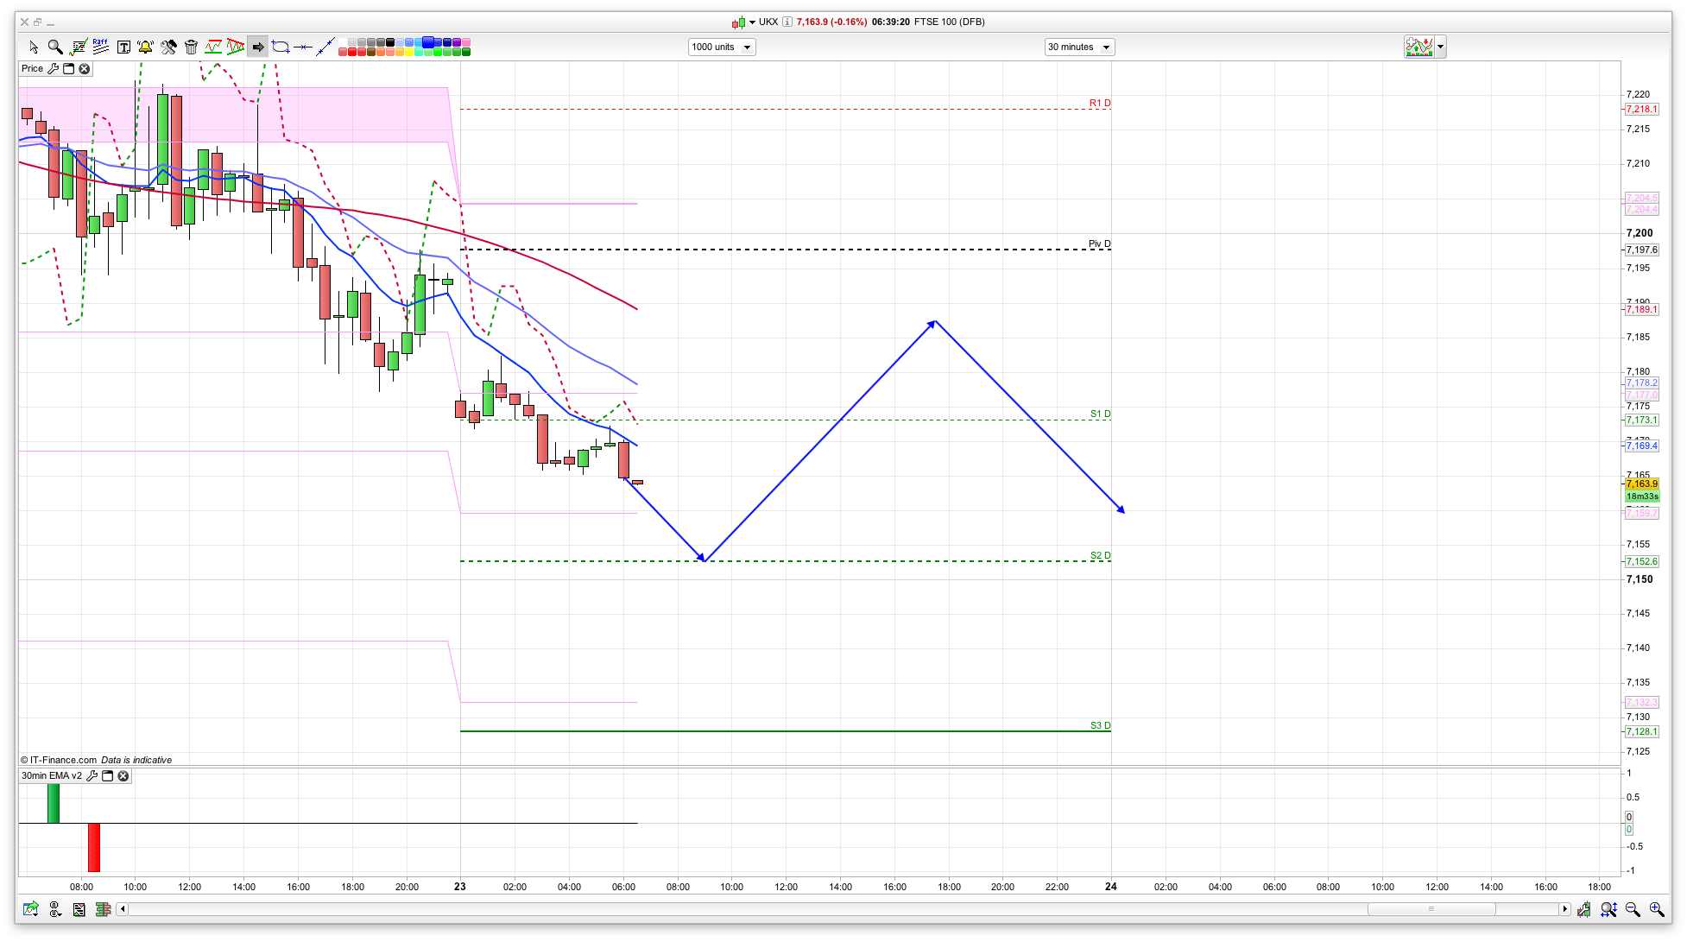The width and height of the screenshot is (1687, 942).
Task: Toggle the arrow drawing tool
Action: 257,47
